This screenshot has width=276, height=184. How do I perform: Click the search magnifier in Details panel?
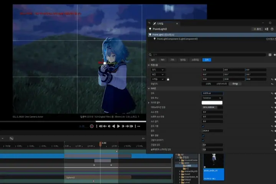[x=150, y=55]
